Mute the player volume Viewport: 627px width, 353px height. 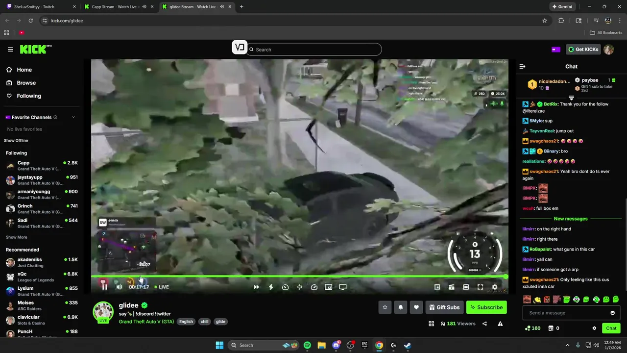click(119, 287)
